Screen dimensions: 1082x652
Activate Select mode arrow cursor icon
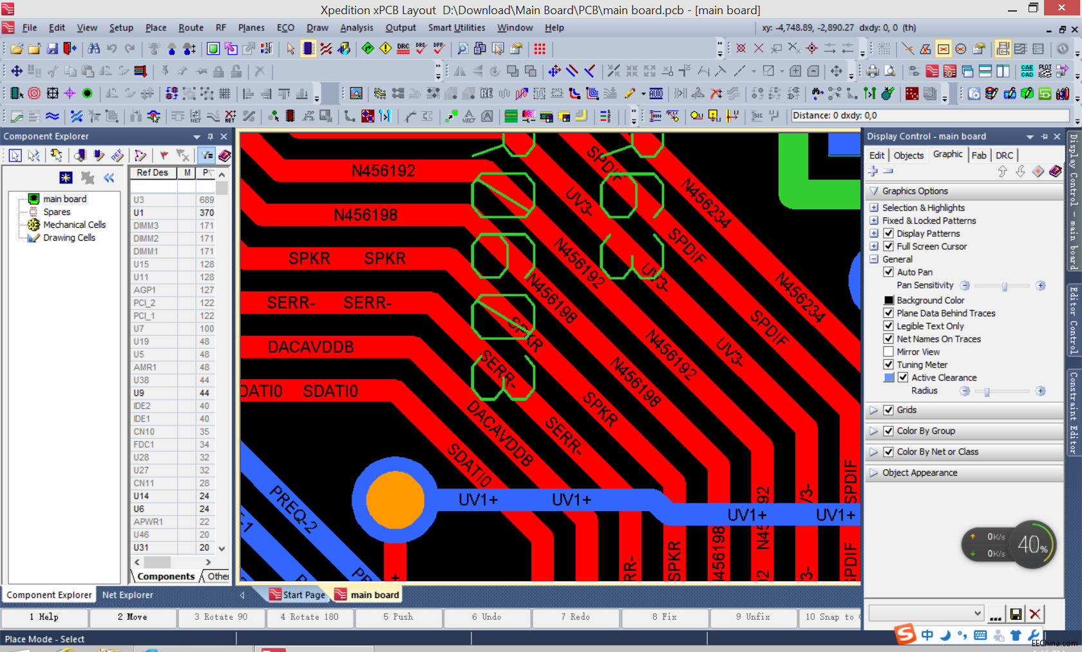[290, 49]
